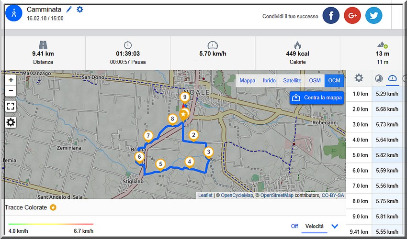Screen dimensions: 407x239
Task: Select the 7.0 km split row
Action: click(x=374, y=185)
